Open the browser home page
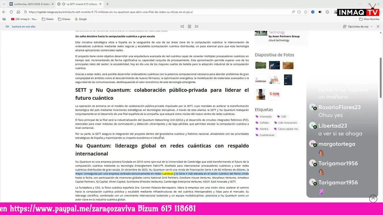383x215 pixels. pos(18,12)
